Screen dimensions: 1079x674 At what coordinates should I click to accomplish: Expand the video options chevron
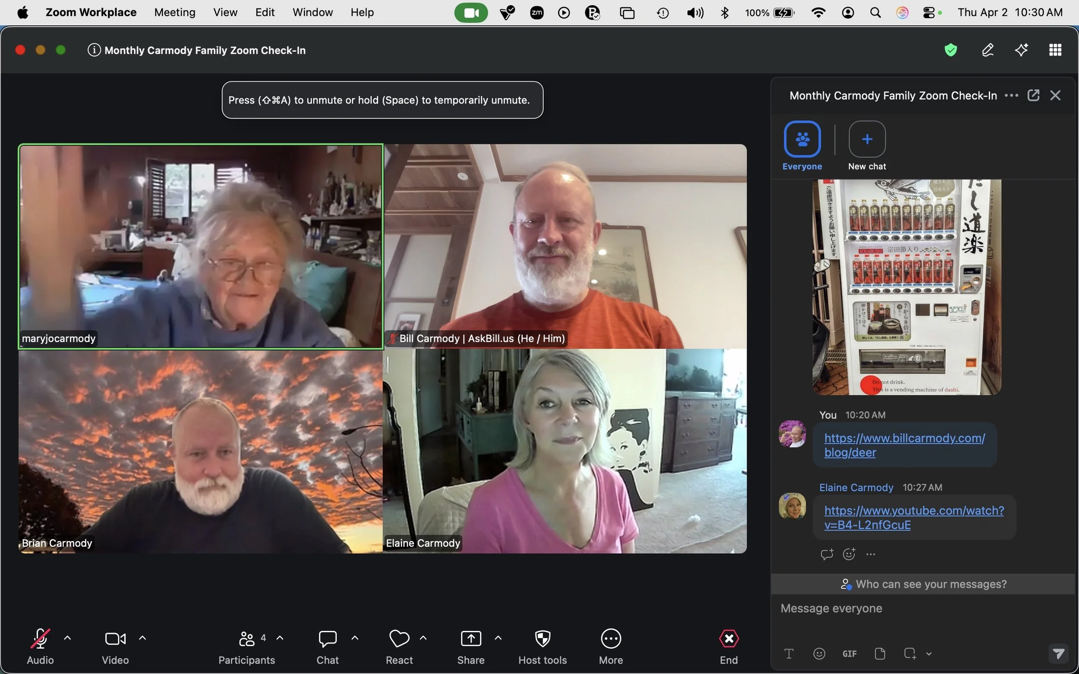(x=142, y=638)
